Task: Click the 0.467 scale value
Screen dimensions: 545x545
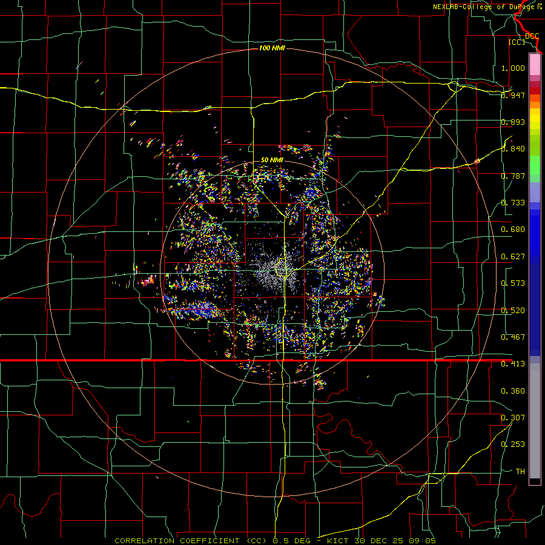Action: [513, 337]
